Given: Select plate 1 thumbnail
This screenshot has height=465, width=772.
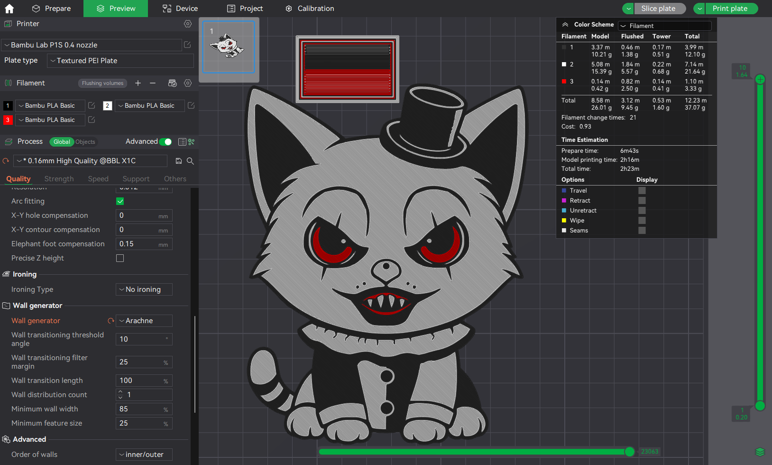Looking at the screenshot, I should click(x=229, y=47).
